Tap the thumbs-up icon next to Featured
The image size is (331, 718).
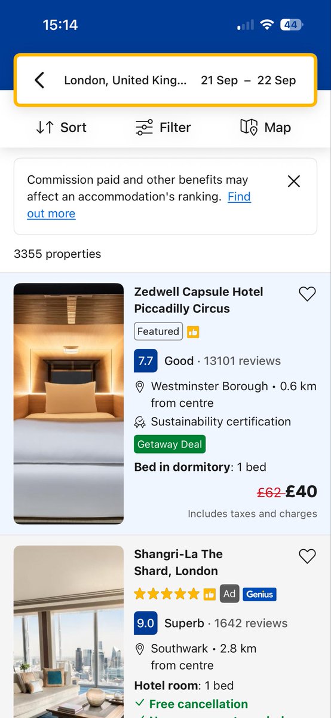tap(193, 331)
